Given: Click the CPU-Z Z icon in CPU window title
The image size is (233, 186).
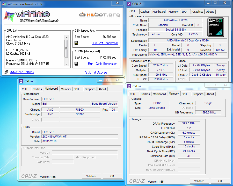Looking at the screenshot, I should click(129, 4).
